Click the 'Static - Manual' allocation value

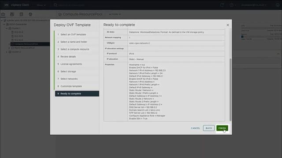pos(136,59)
